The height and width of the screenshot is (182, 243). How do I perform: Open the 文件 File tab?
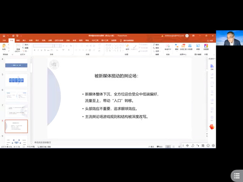[4, 40]
